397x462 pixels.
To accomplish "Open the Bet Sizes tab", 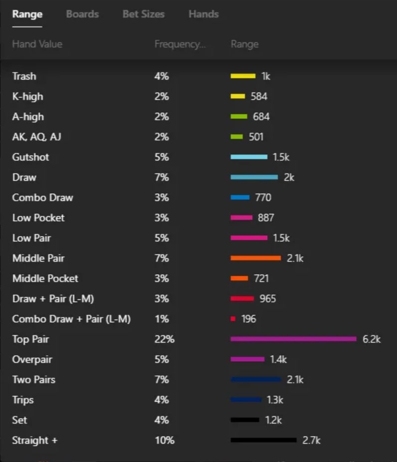I will [x=143, y=14].
